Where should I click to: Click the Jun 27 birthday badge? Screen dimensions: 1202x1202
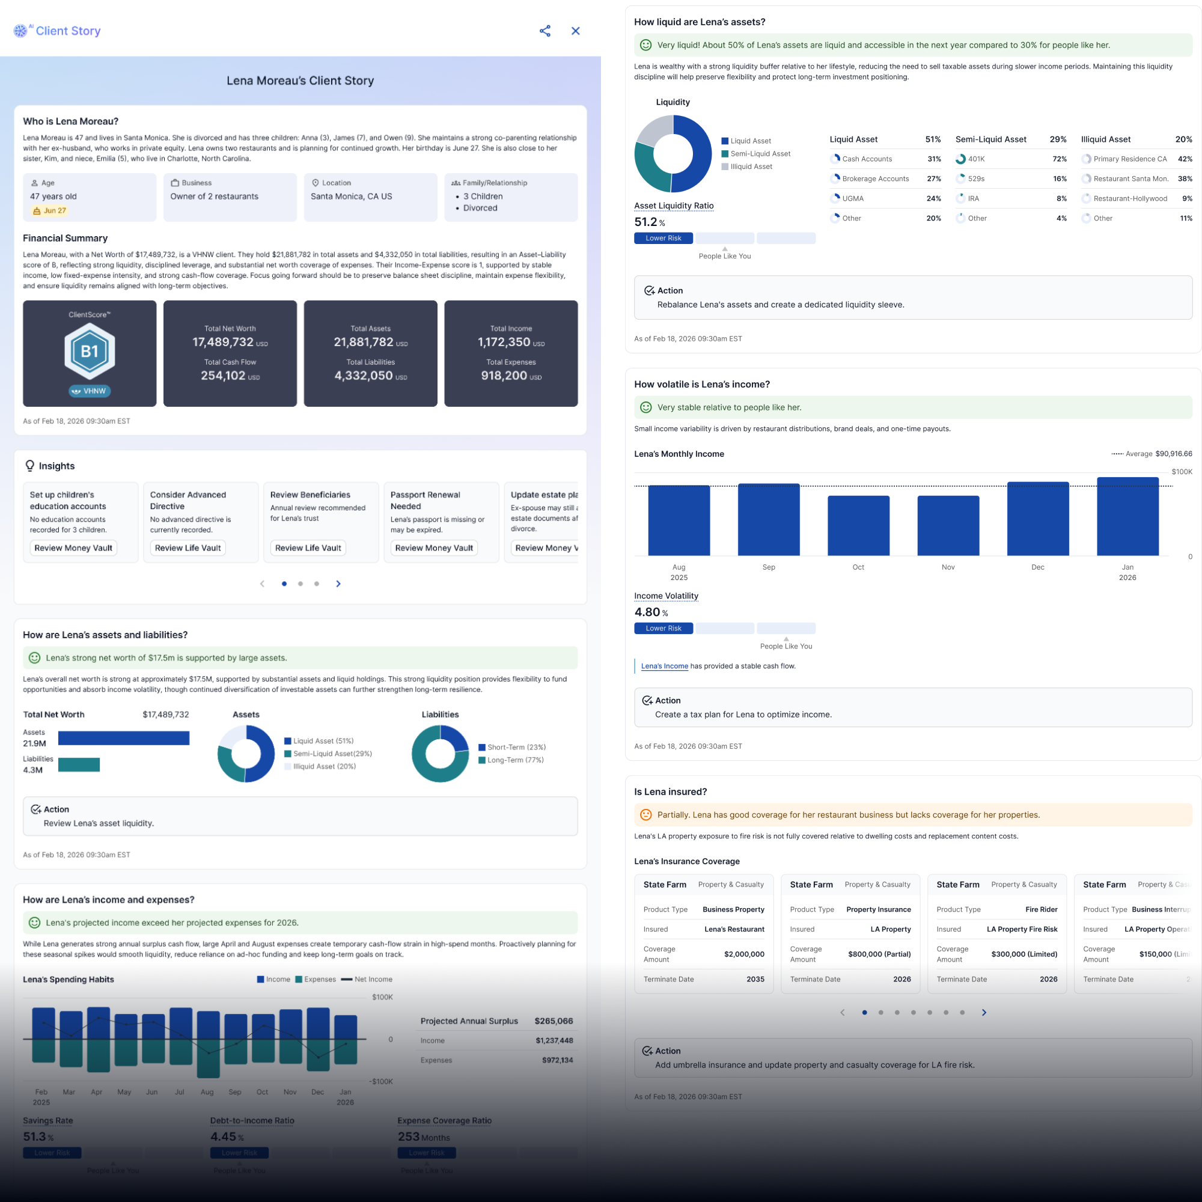49,211
